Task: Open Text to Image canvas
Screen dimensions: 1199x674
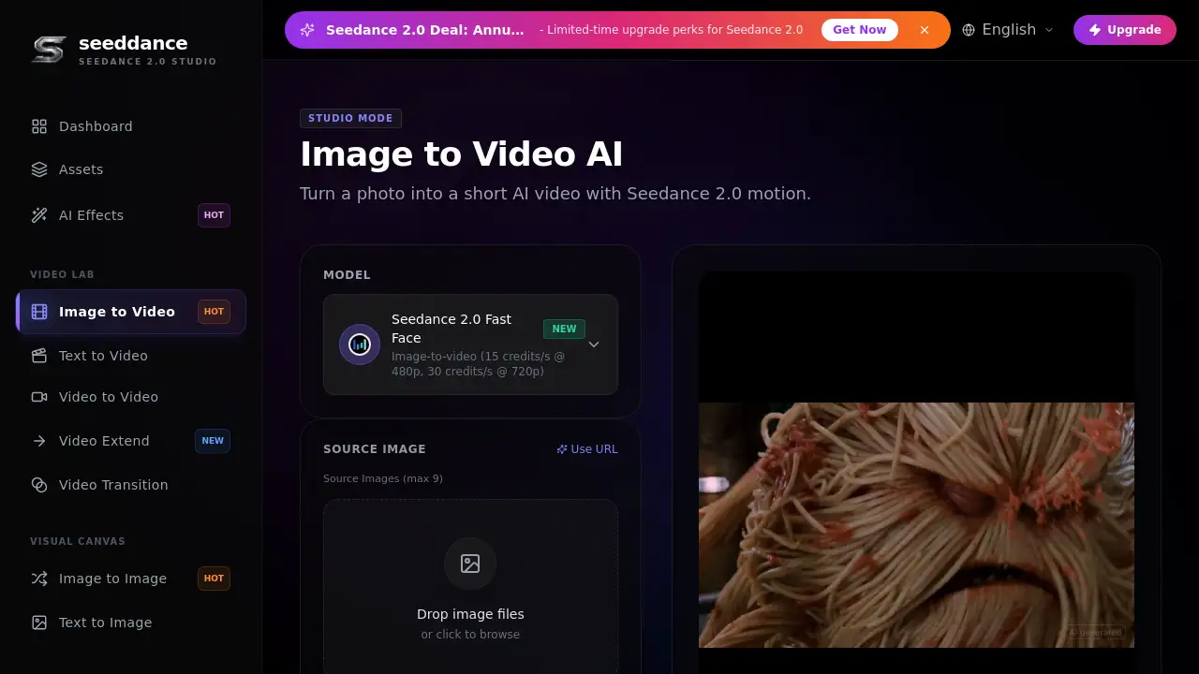Action: [131, 623]
